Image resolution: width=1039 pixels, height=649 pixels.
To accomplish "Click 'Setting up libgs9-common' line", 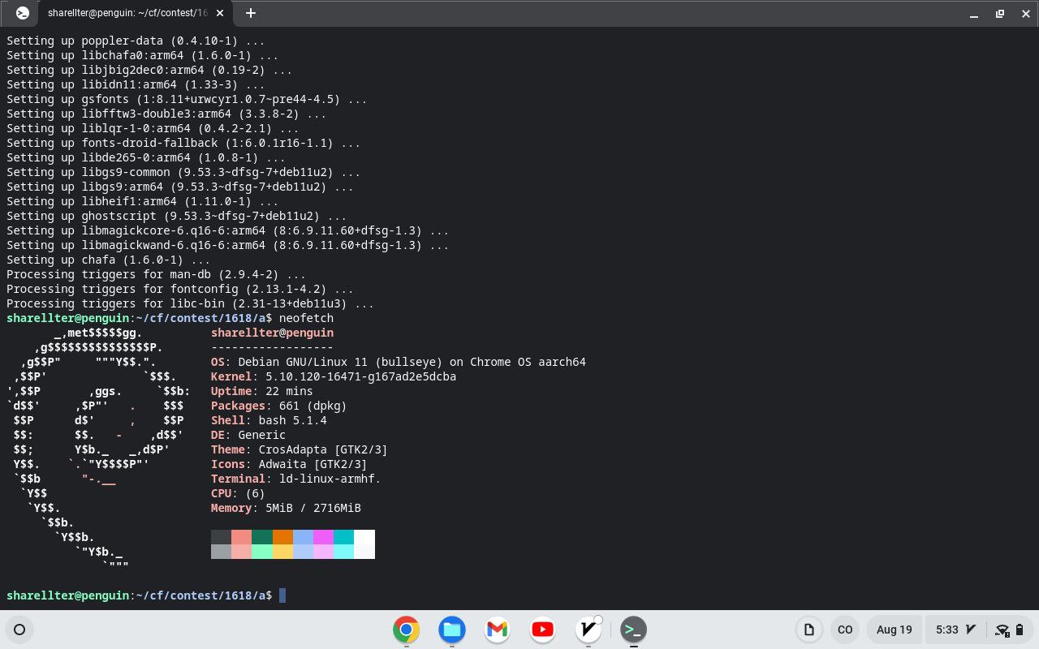I will tap(183, 172).
